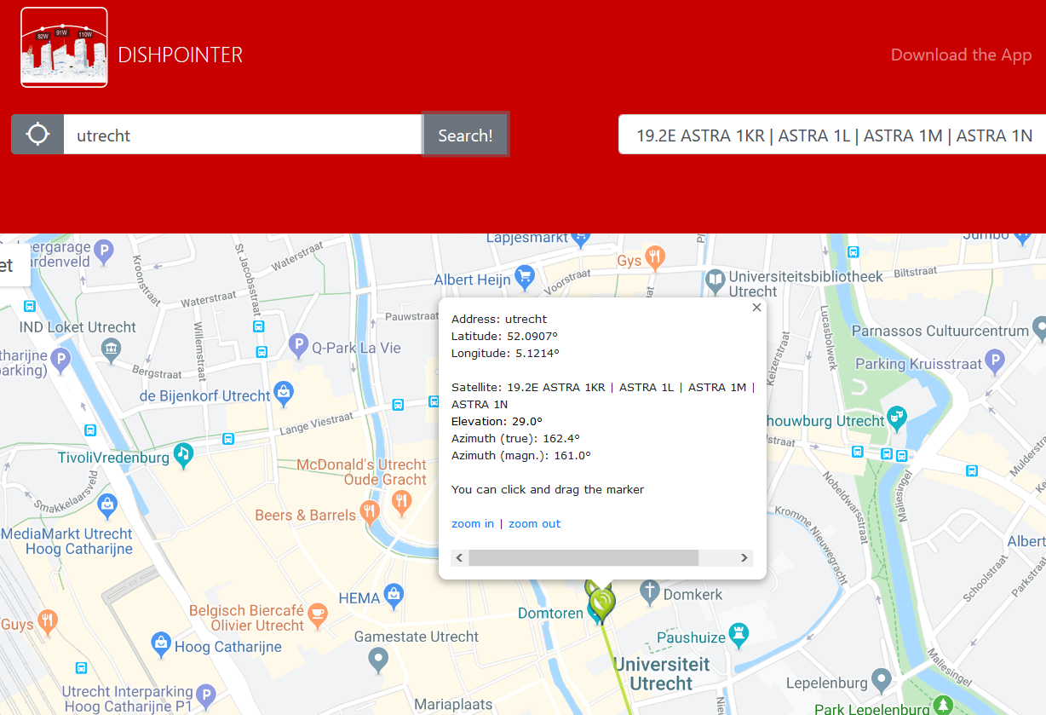Viewport: 1046px width, 715px height.
Task: Click the DishPointer logo image
Action: [64, 48]
